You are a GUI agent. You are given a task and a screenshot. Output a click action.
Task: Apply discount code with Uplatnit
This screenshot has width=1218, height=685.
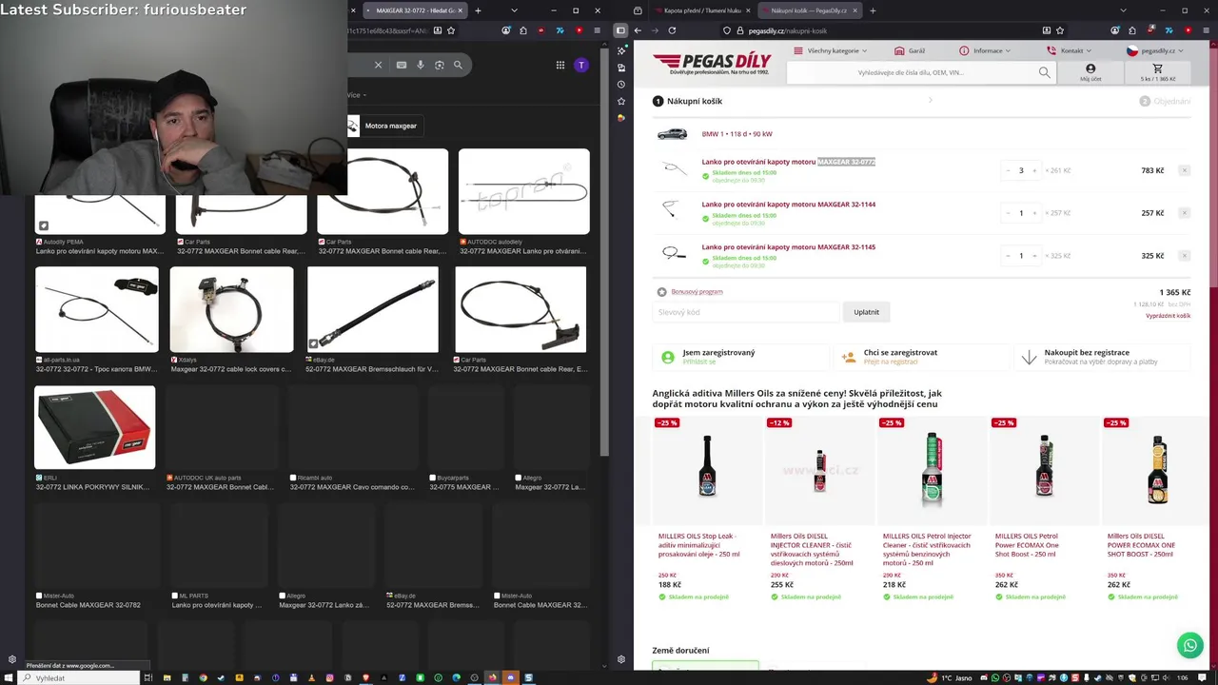pyautogui.click(x=866, y=312)
